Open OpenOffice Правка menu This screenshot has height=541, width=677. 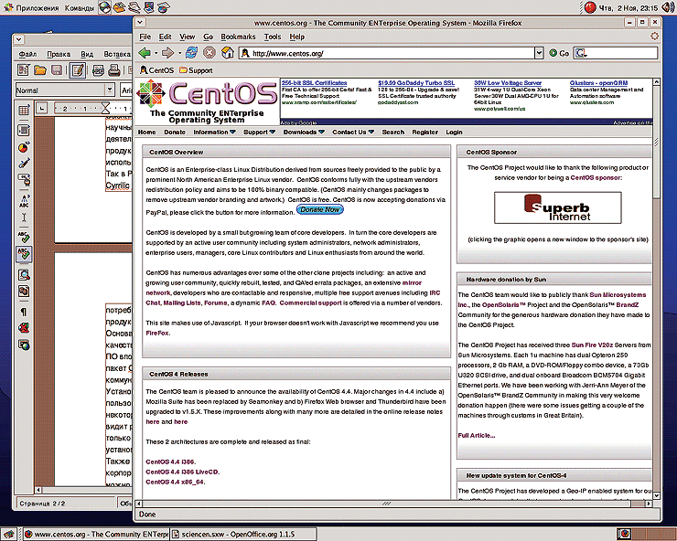coord(59,54)
